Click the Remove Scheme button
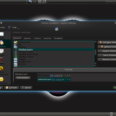The height and width of the screenshot is (116, 116). coord(107,59)
